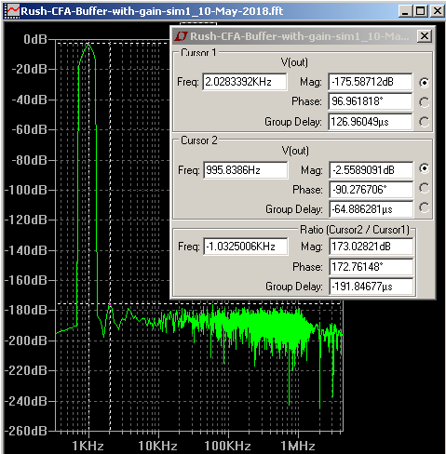Close the cursor readout dialog
Screen dimensions: 446x454
pos(425,36)
